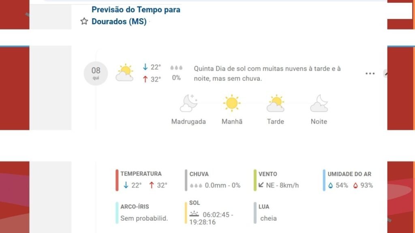Click the rain drops icon above 0%

coord(176,68)
